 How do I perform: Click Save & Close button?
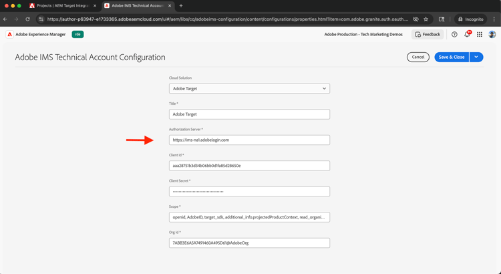coord(452,57)
